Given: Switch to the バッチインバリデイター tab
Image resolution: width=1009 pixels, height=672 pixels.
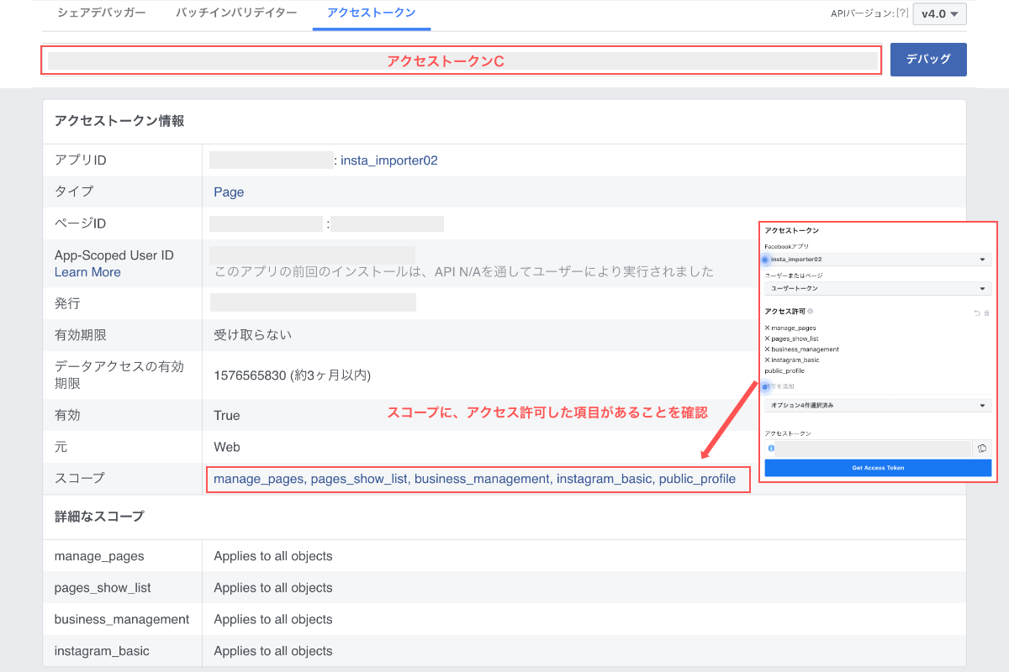Looking at the screenshot, I should (x=238, y=13).
